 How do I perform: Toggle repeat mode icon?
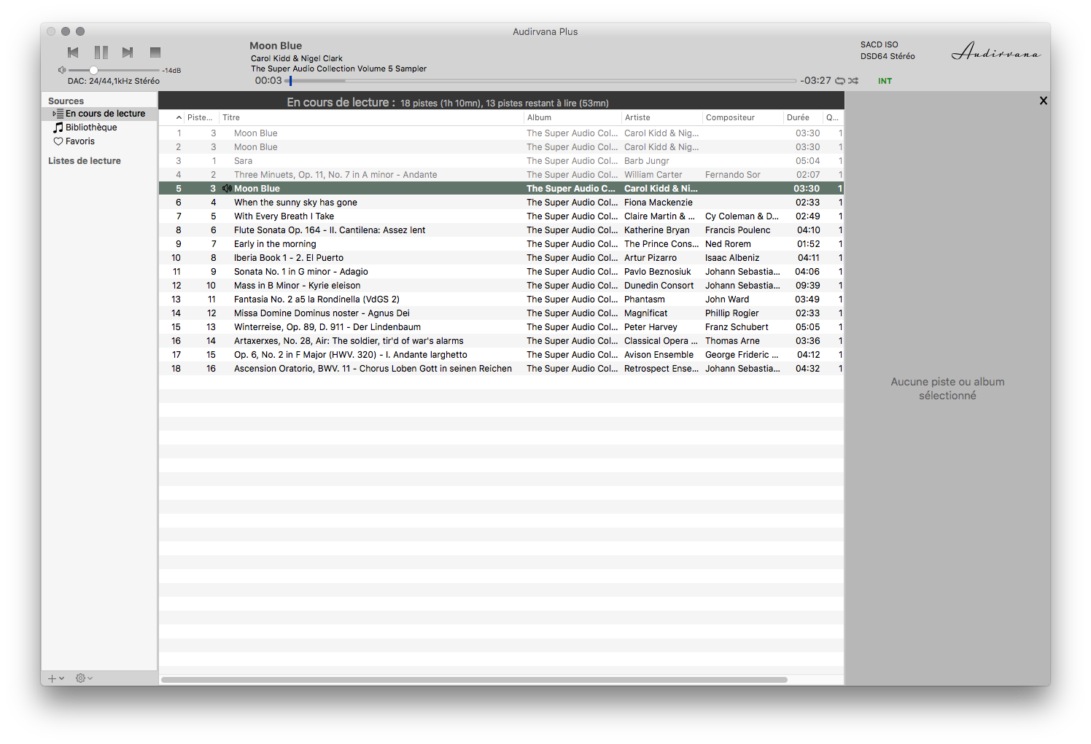click(840, 81)
